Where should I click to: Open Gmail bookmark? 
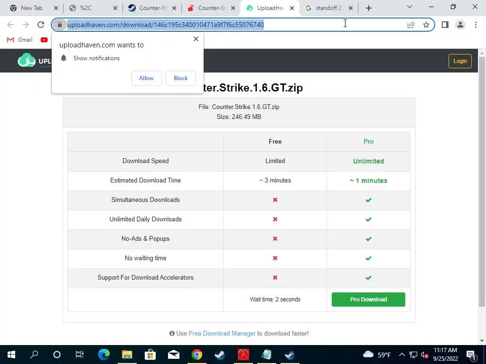[x=20, y=40]
